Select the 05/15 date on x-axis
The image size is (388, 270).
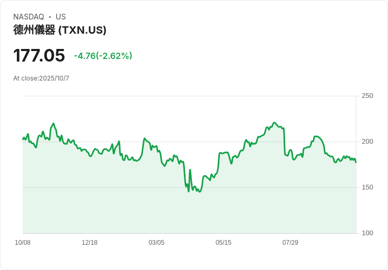click(x=224, y=243)
